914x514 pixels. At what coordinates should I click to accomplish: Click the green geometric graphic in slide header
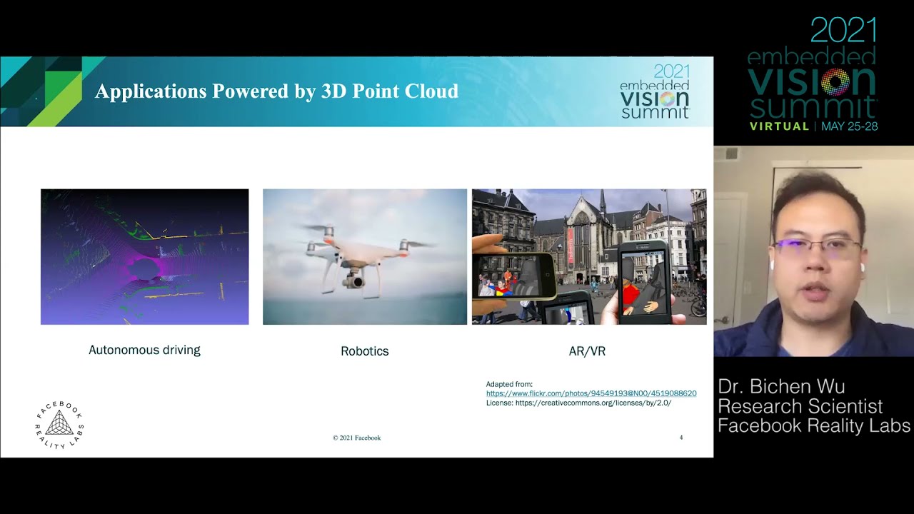tap(41, 91)
